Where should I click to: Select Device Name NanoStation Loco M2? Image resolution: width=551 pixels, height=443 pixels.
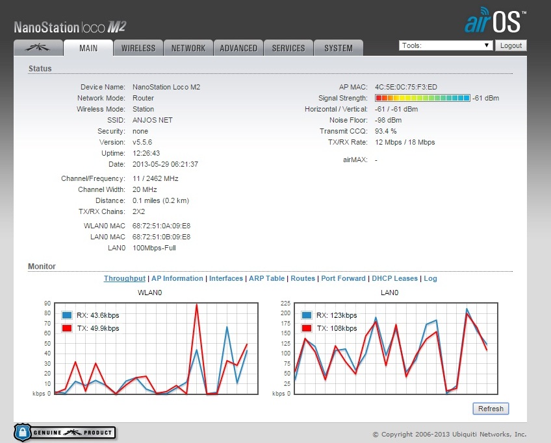166,87
